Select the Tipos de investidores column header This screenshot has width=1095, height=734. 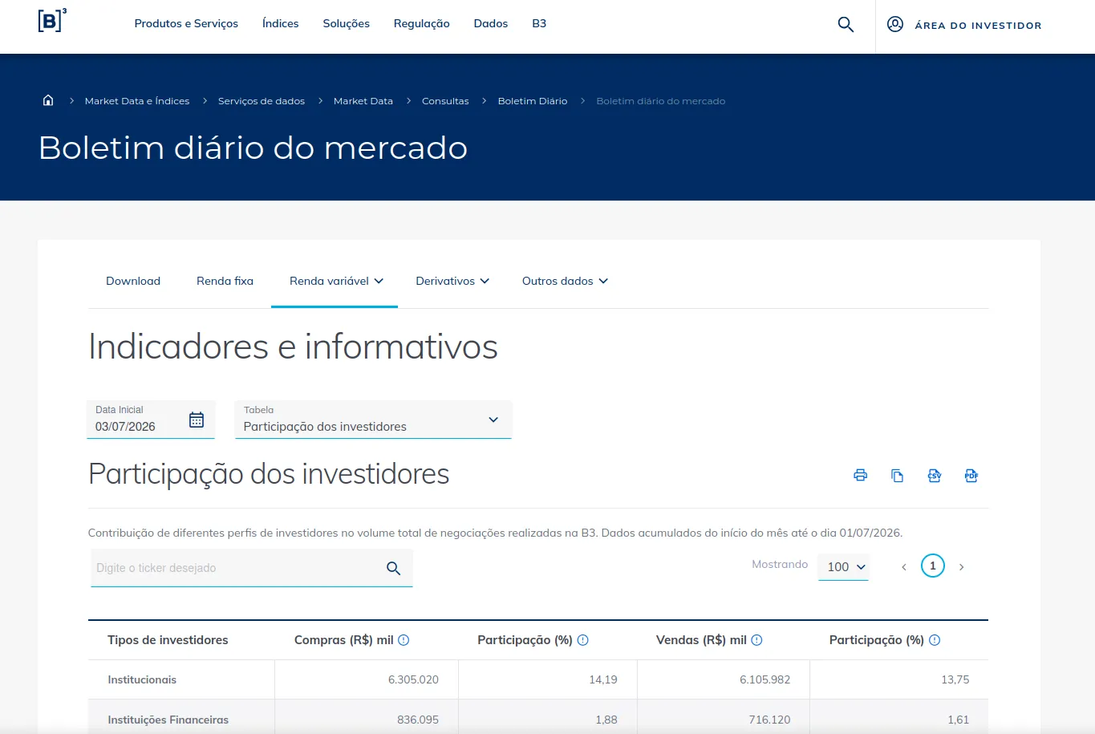pyautogui.click(x=168, y=640)
